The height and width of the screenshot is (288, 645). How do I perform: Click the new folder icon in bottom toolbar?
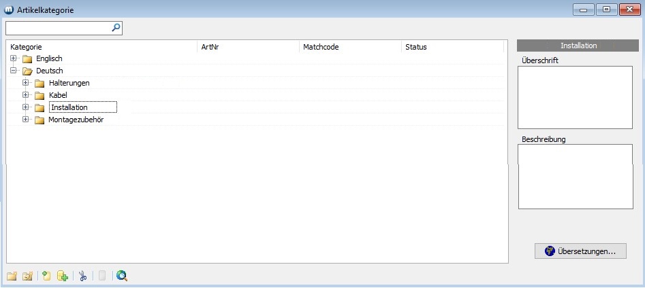tap(12, 276)
